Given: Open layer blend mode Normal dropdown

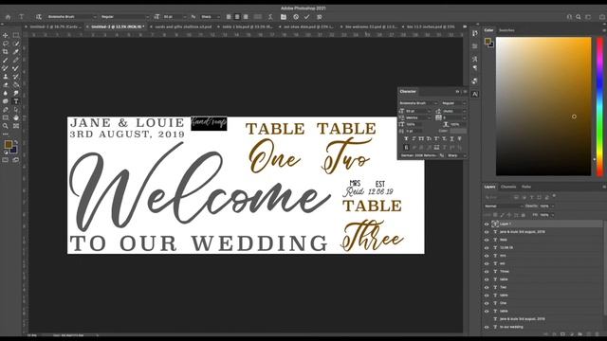Looking at the screenshot, I should (503, 206).
